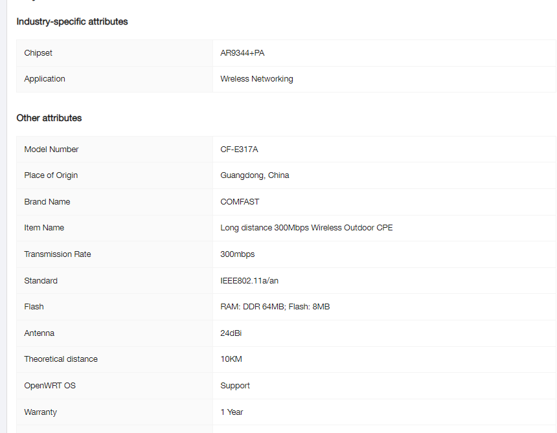
Task: Select the 10KM distance value
Action: 231,359
